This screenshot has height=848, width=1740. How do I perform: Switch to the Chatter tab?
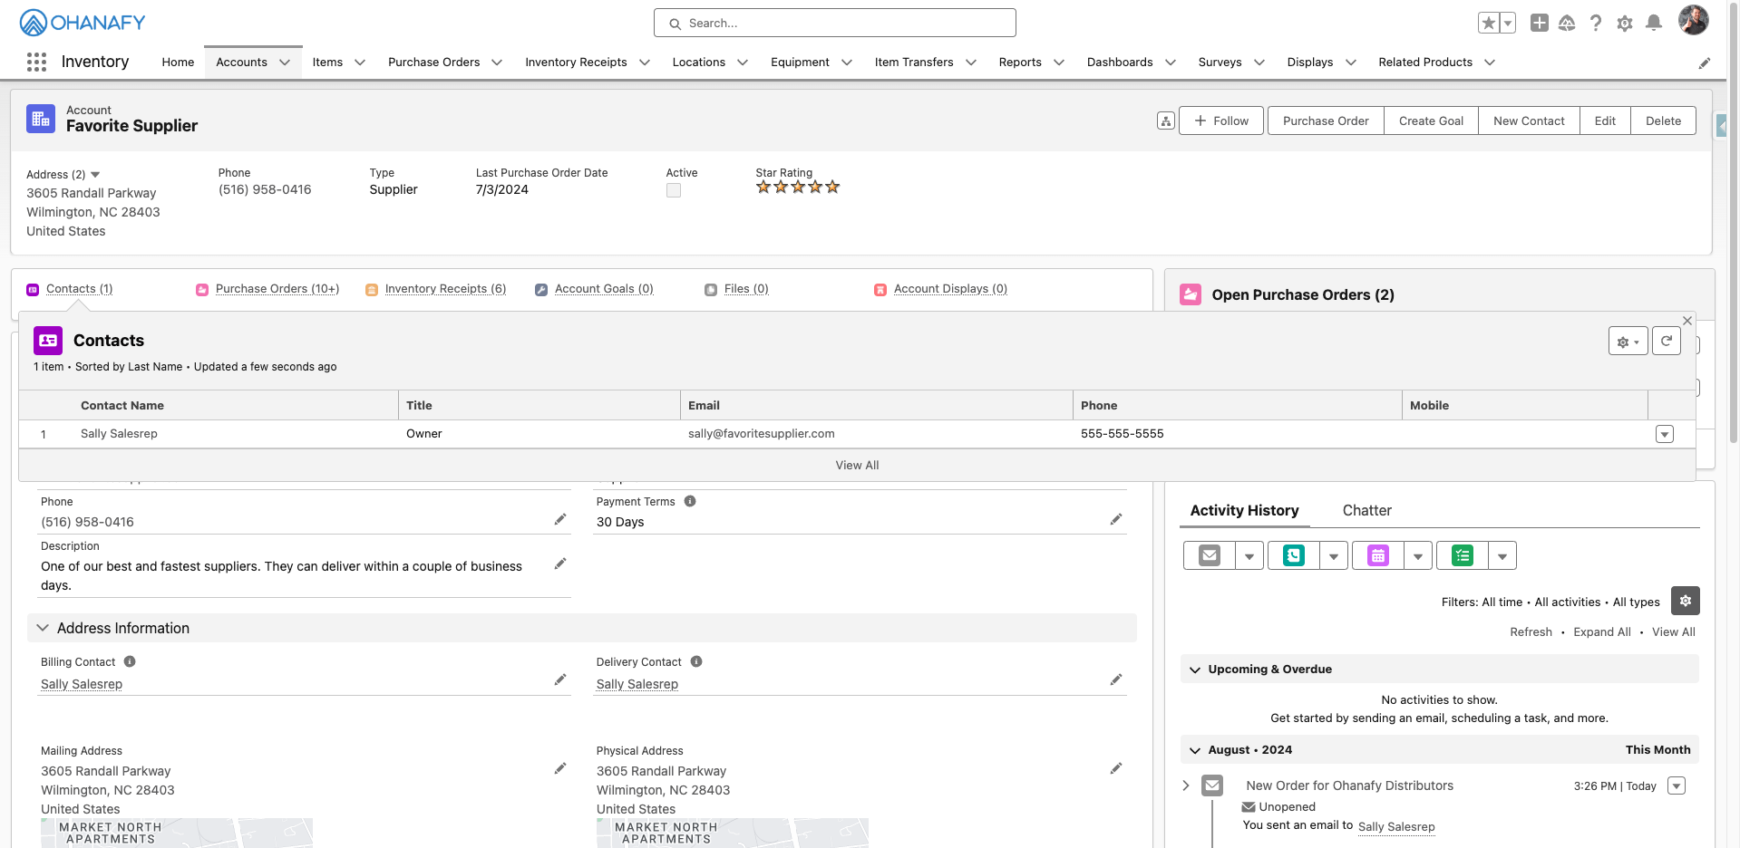(x=1366, y=511)
